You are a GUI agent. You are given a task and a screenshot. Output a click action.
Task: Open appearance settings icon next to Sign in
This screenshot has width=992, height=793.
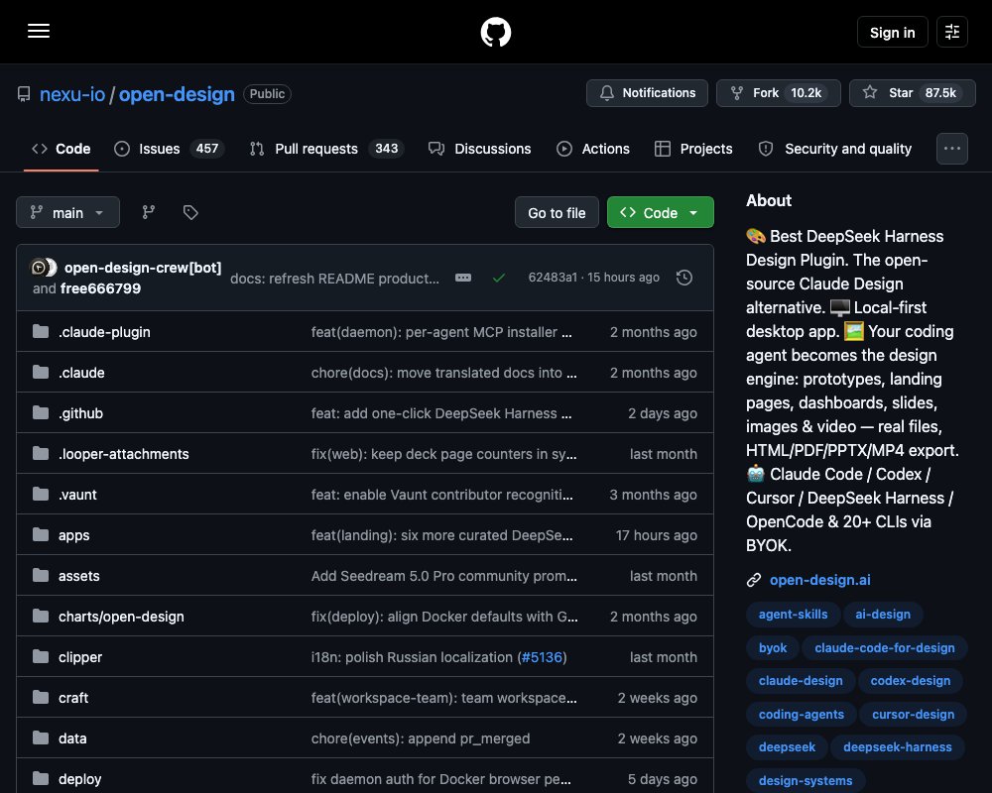pyautogui.click(x=951, y=32)
